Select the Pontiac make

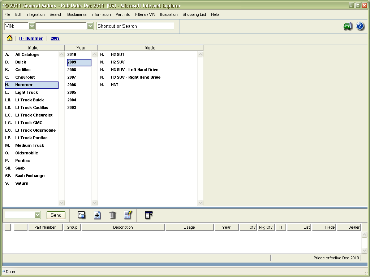(x=31, y=161)
